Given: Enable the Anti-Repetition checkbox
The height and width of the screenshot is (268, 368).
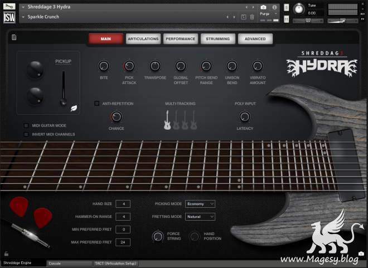Looking at the screenshot, I should point(96,104).
